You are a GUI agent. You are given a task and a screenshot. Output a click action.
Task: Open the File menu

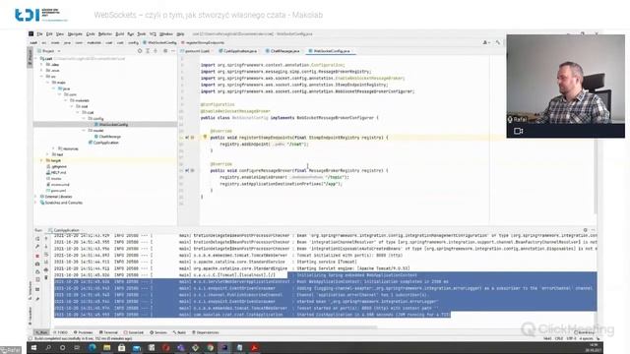(39, 34)
